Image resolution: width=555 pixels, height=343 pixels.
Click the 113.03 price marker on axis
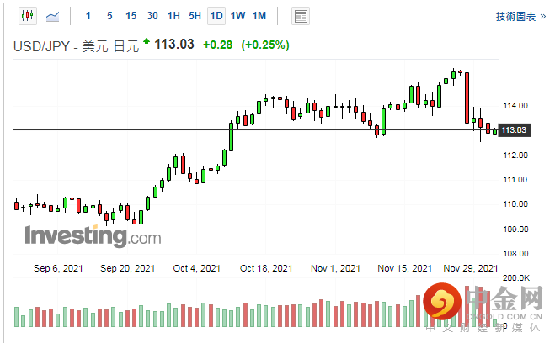(x=514, y=130)
